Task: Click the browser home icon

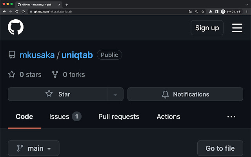Action: (23, 11)
